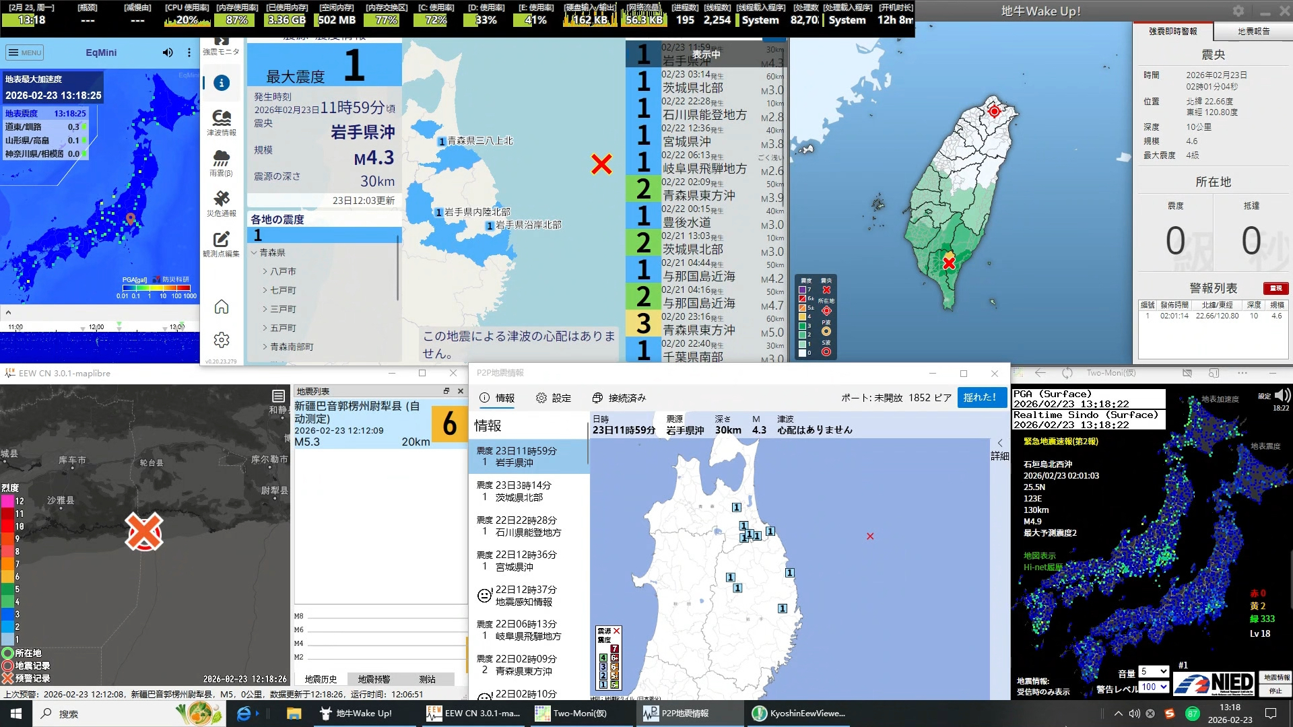
Task: Open Windows Start menu
Action: [x=16, y=714]
